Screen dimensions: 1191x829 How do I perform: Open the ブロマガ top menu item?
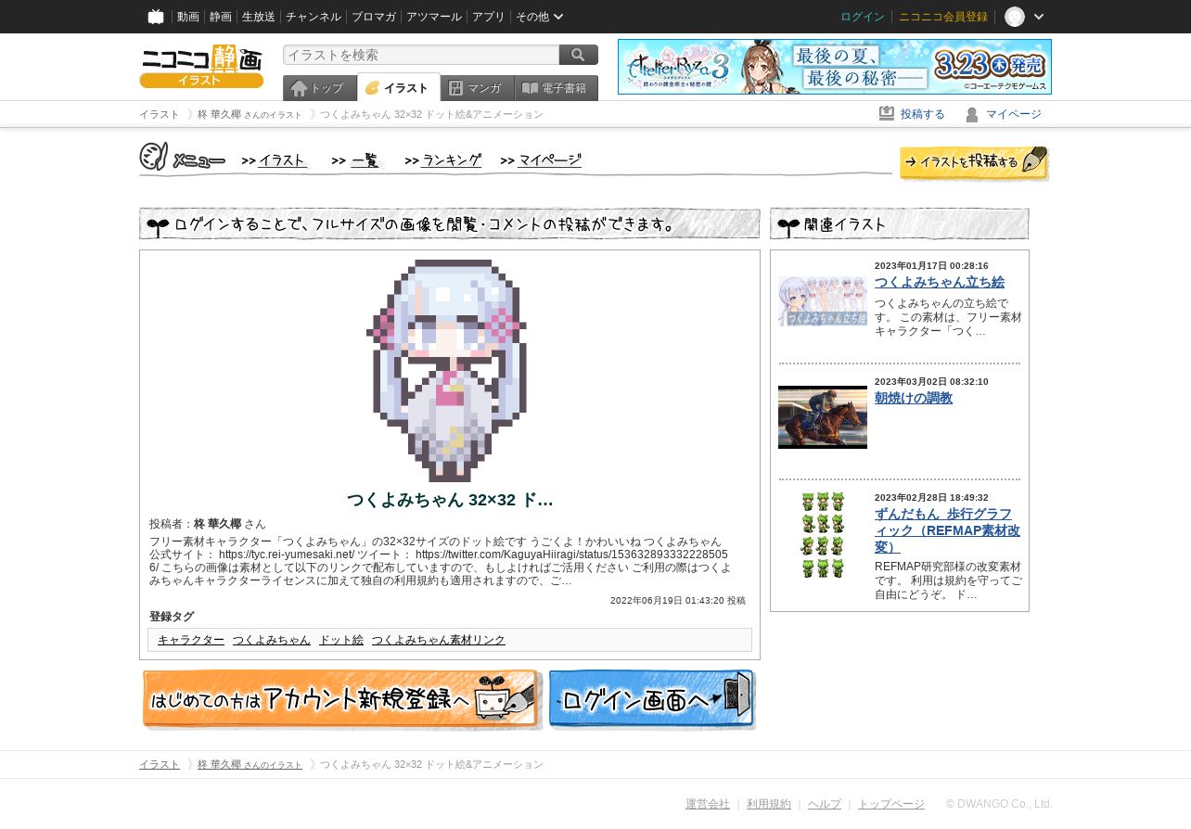[374, 17]
